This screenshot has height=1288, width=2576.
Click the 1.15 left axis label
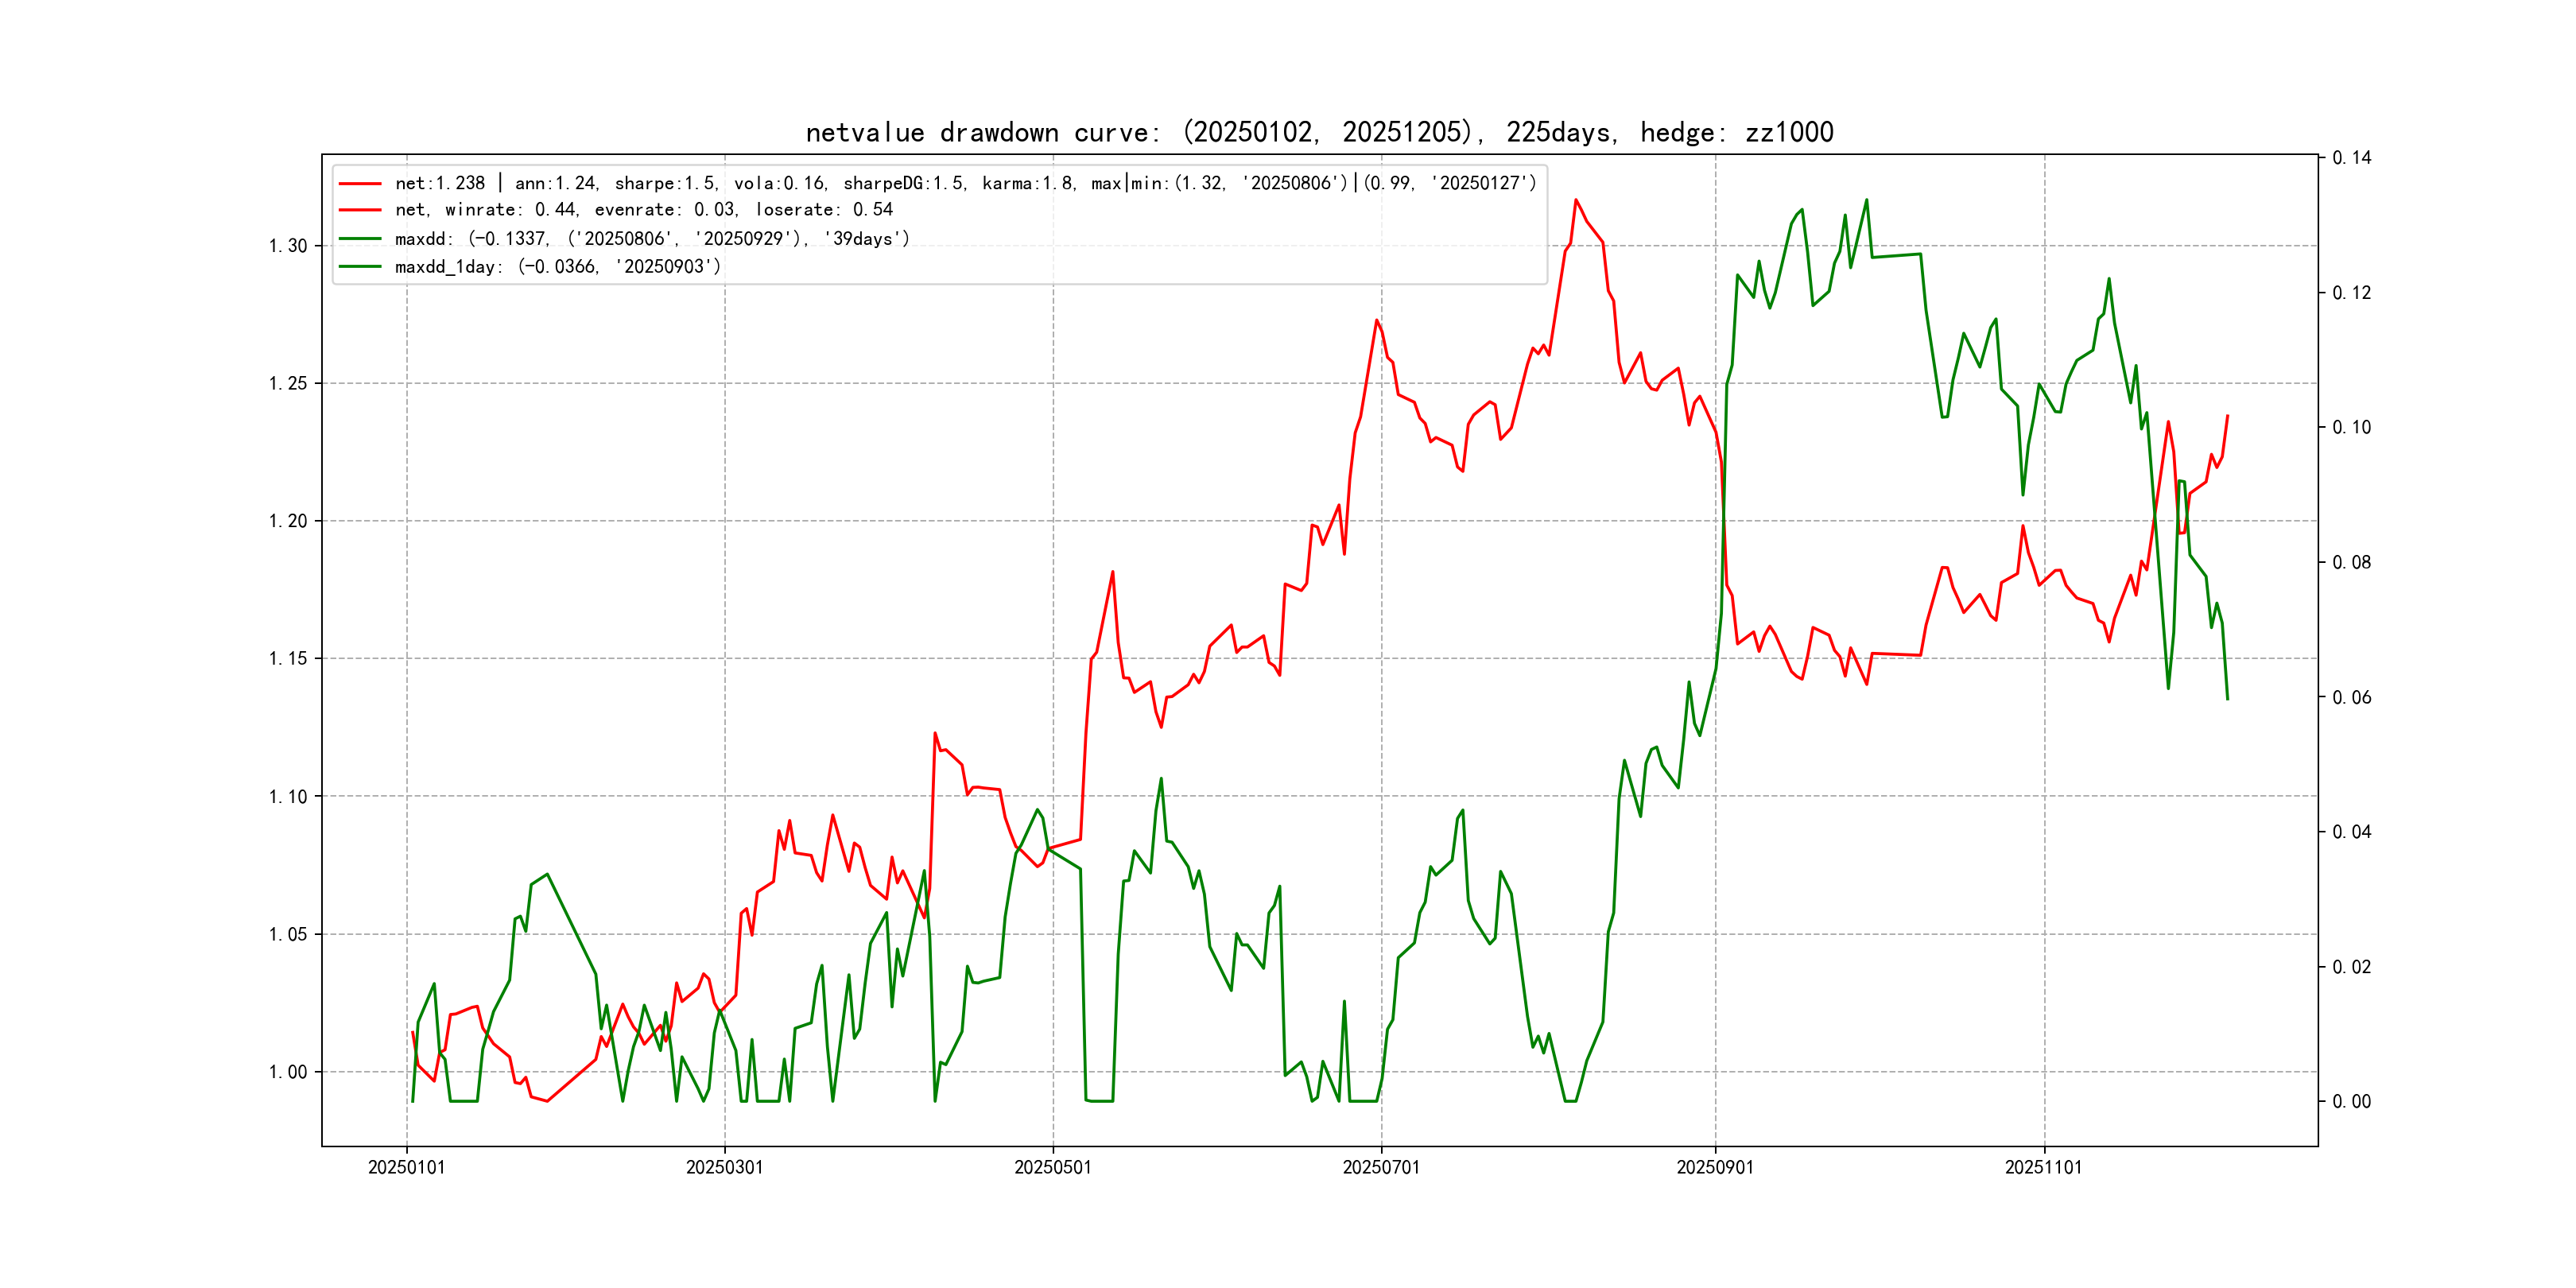[x=288, y=659]
